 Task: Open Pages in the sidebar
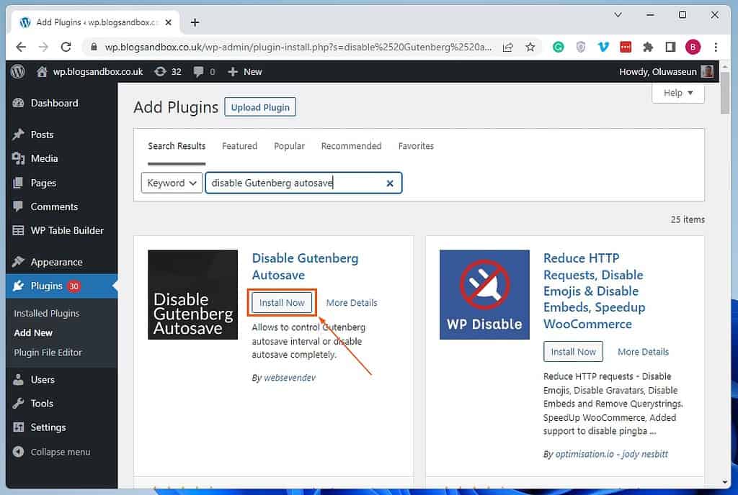point(62,183)
